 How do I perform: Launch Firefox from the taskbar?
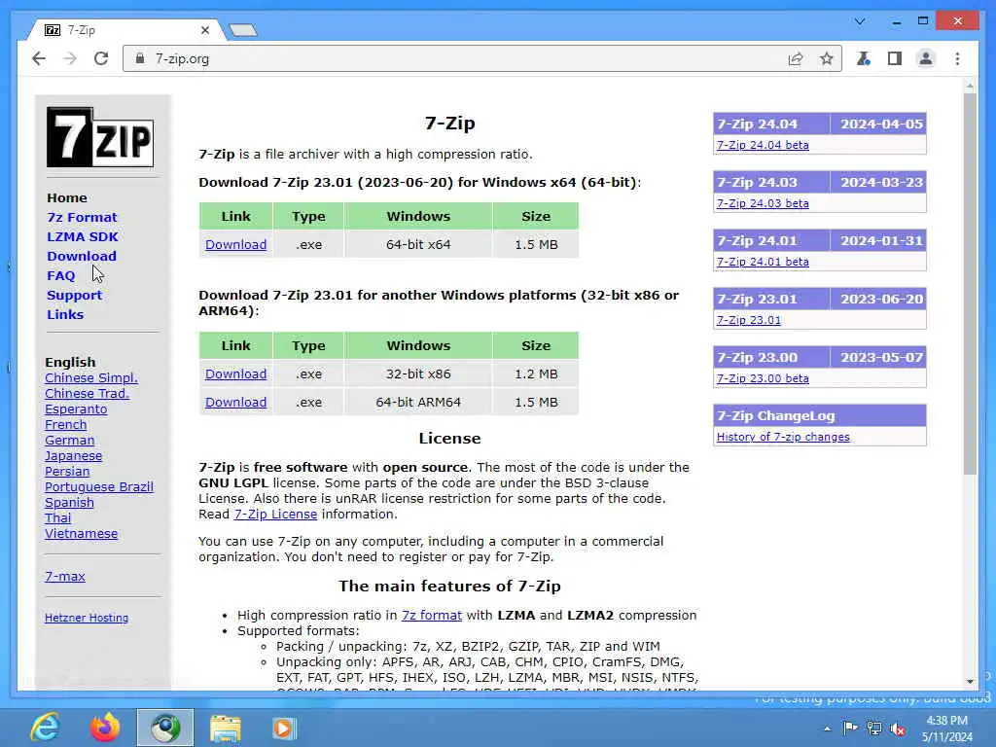[x=105, y=728]
